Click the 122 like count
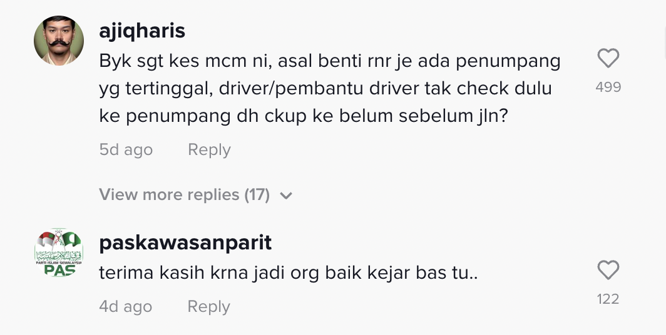666x335 pixels. pyautogui.click(x=608, y=299)
